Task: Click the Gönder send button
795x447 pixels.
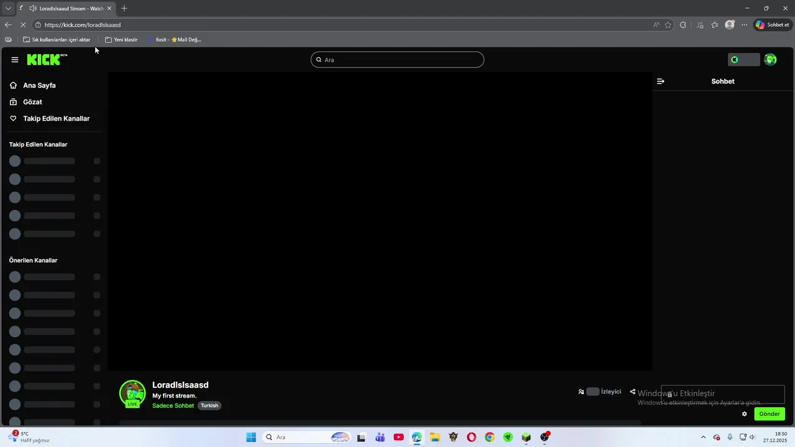Action: point(770,414)
